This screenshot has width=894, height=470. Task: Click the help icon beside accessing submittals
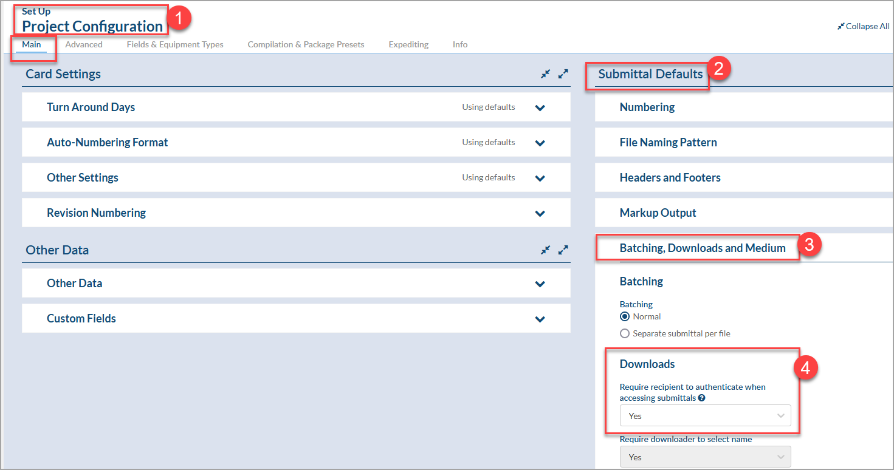701,398
